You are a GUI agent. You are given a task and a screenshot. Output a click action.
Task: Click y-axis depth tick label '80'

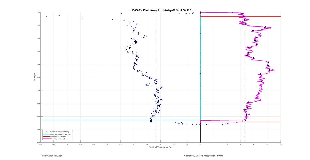tap(38, 64)
